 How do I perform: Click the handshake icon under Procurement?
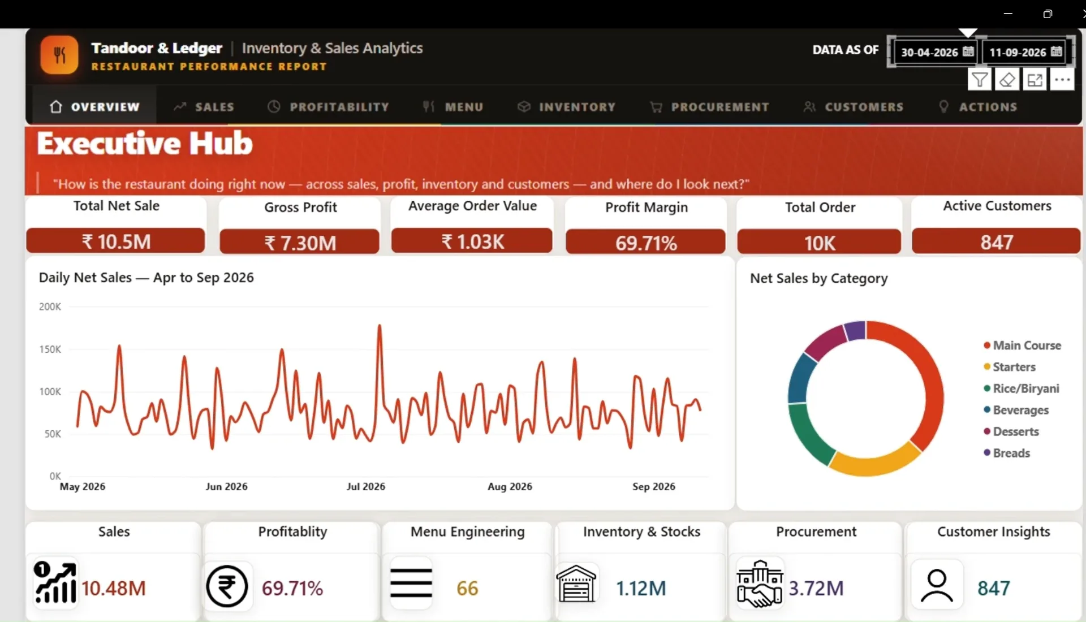pyautogui.click(x=760, y=584)
